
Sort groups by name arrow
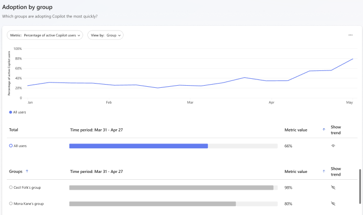pos(27,171)
